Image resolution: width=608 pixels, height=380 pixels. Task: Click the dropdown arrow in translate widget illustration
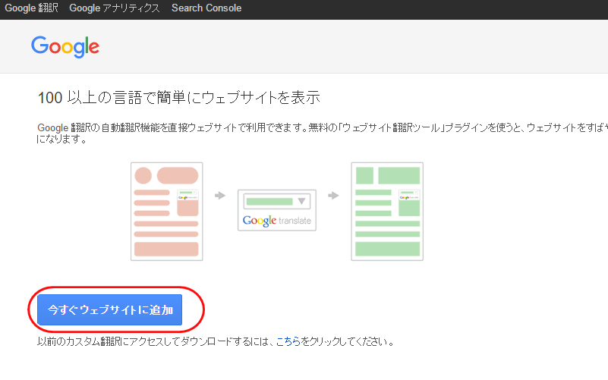click(x=301, y=201)
